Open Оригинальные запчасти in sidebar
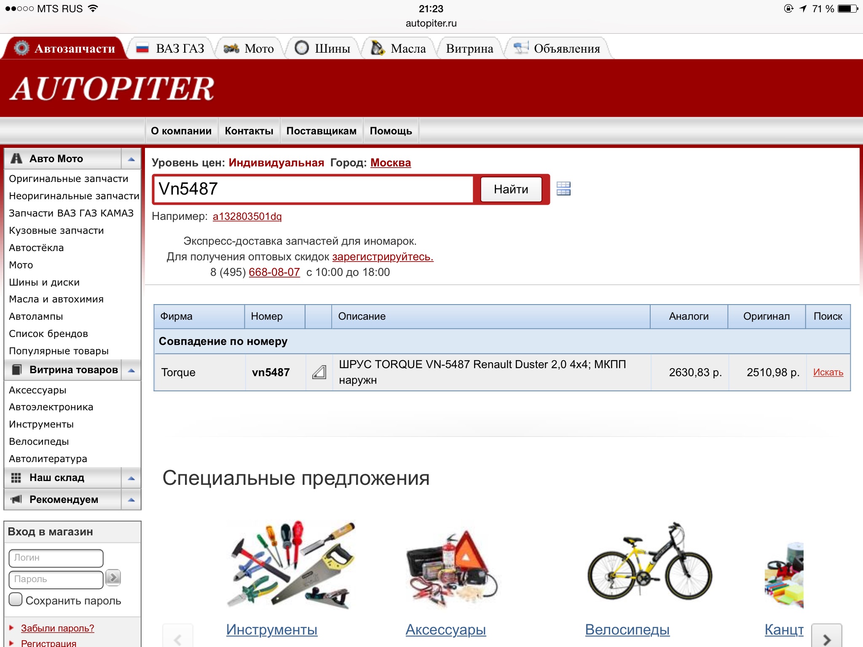Viewport: 863px width, 647px height. point(69,179)
